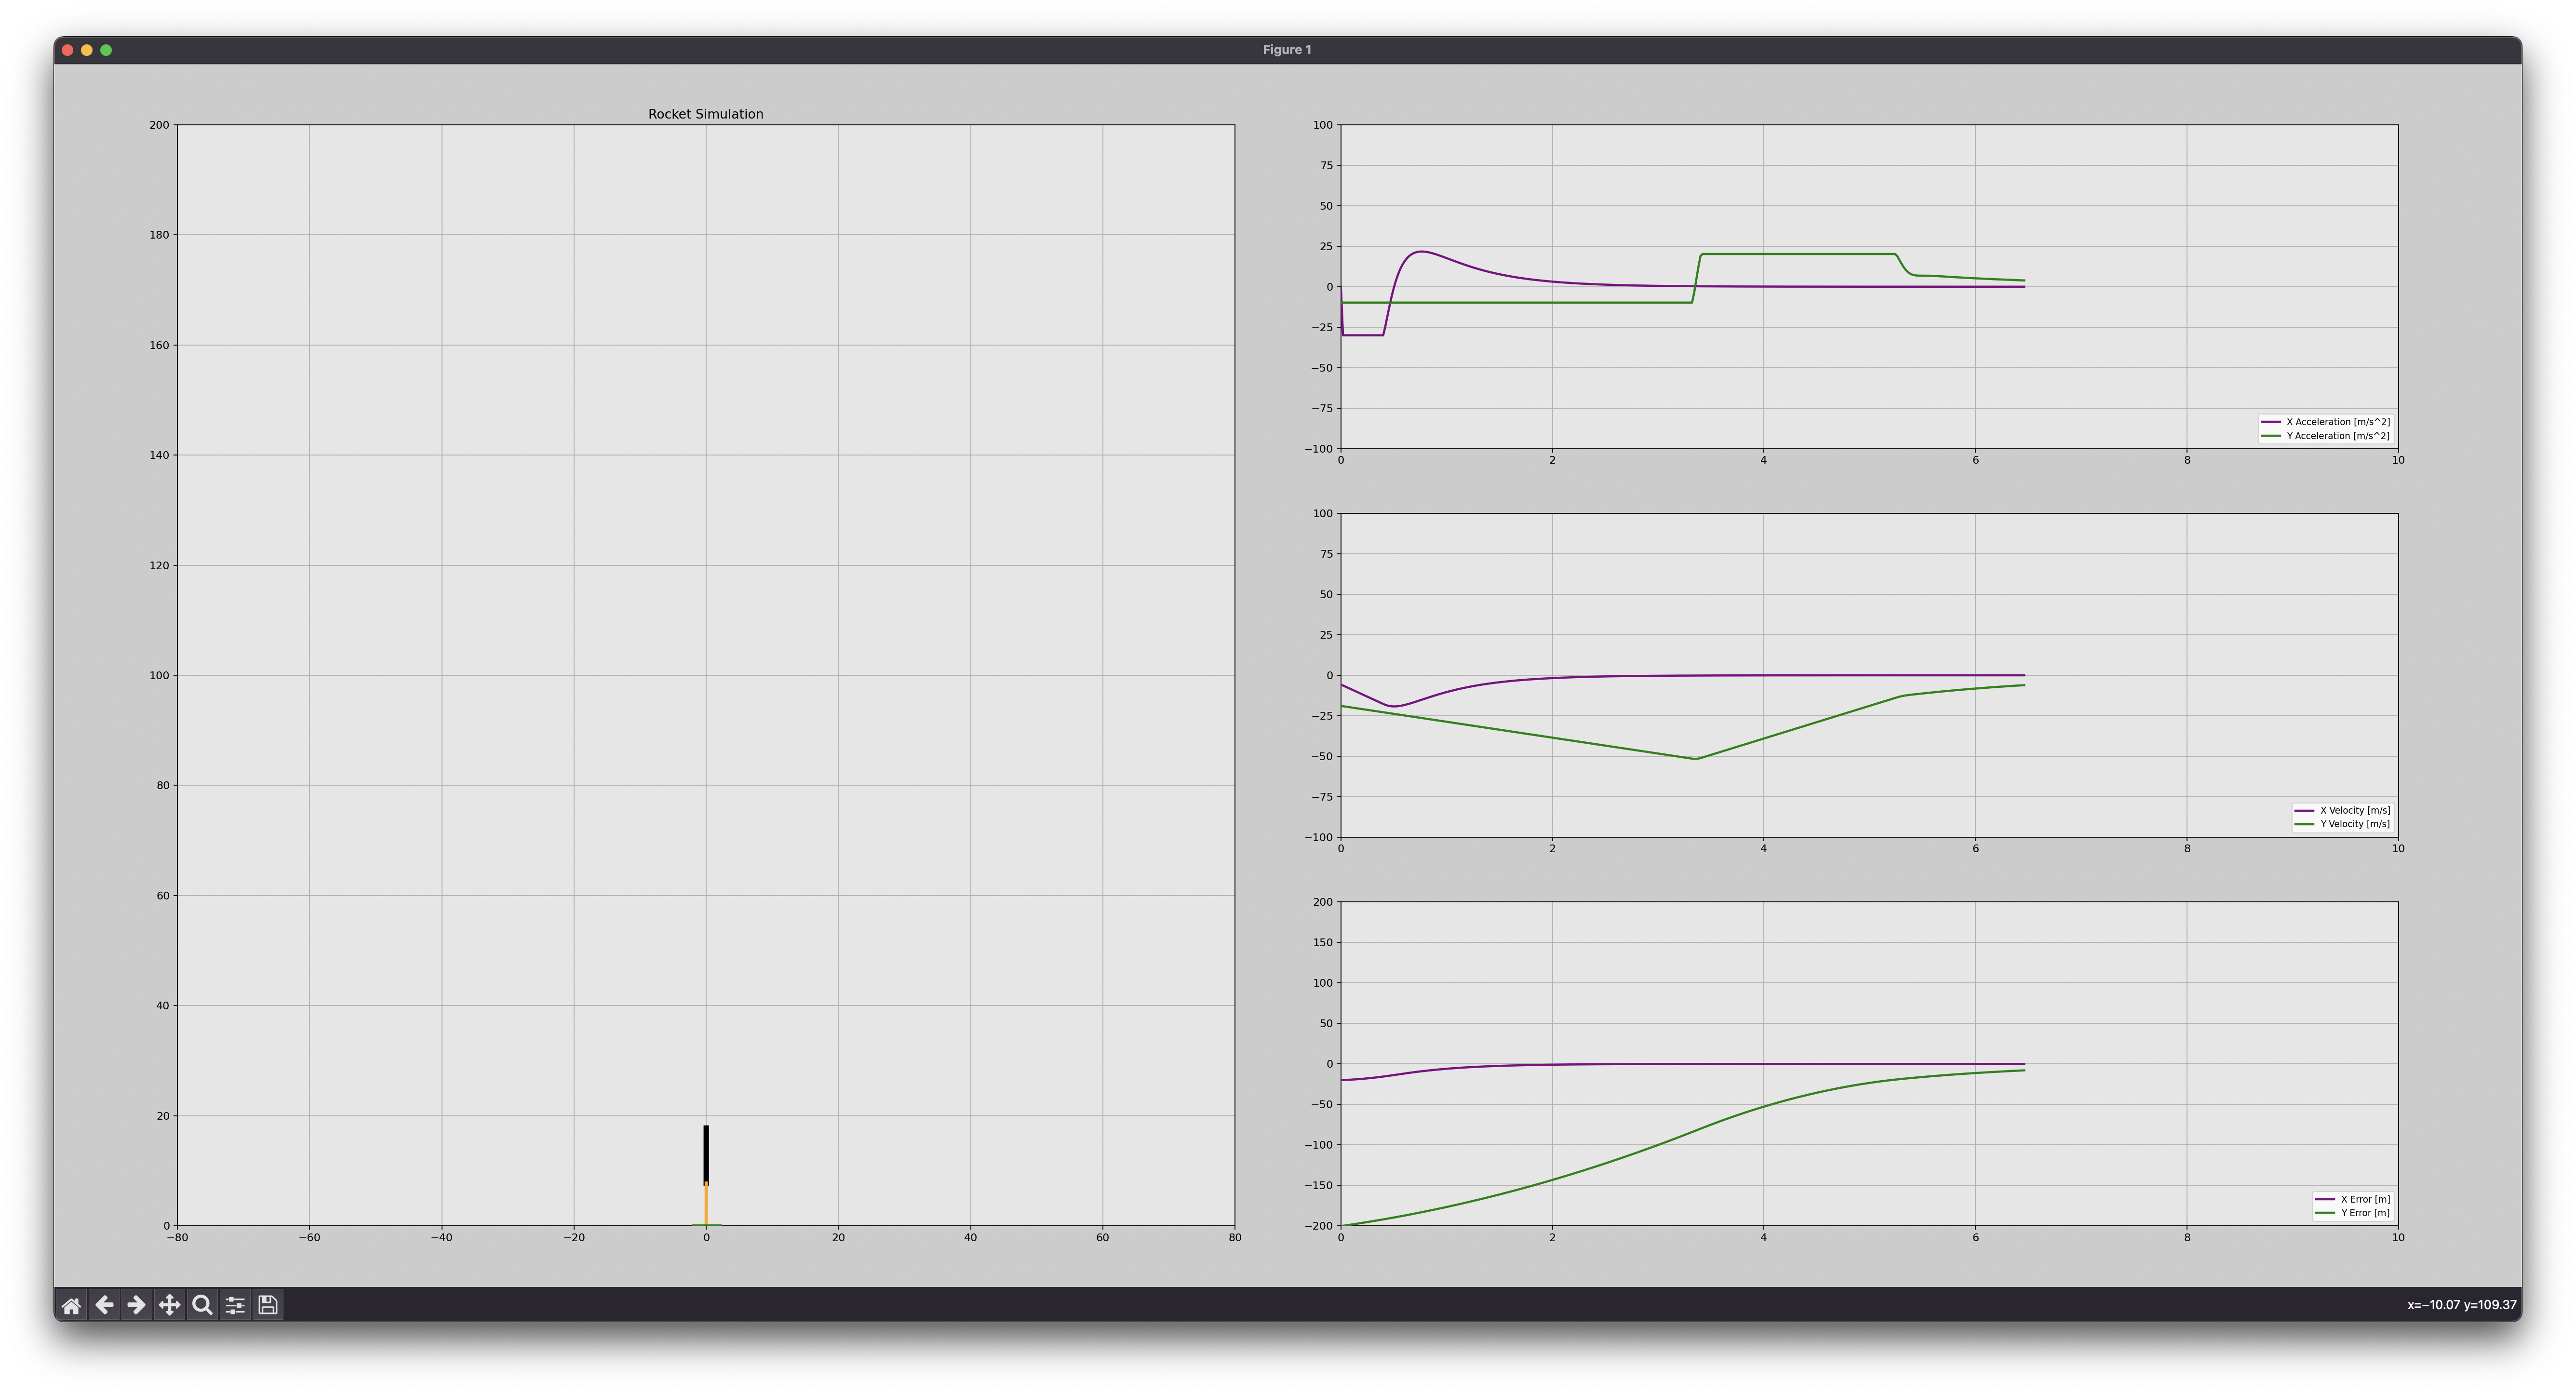Click the Figure 1 window title bar
Viewport: 2576px width, 1393px height.
1286,50
